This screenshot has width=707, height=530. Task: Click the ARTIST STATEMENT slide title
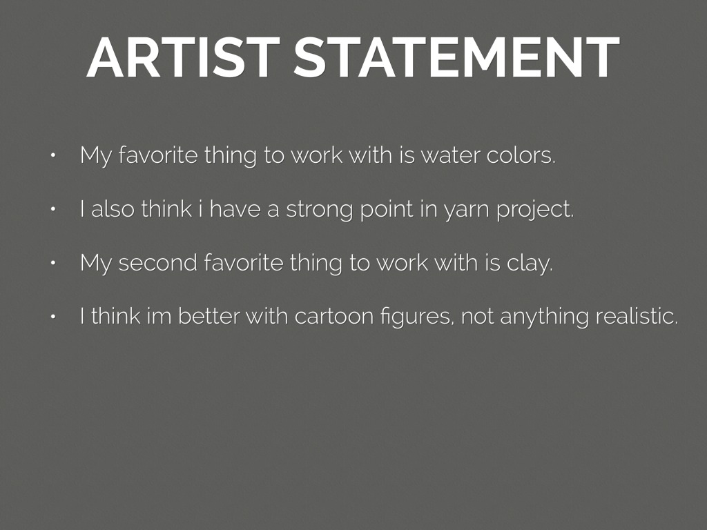[353, 58]
